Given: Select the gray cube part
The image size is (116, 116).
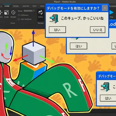Looking at the screenshot, I should [x=34, y=53].
